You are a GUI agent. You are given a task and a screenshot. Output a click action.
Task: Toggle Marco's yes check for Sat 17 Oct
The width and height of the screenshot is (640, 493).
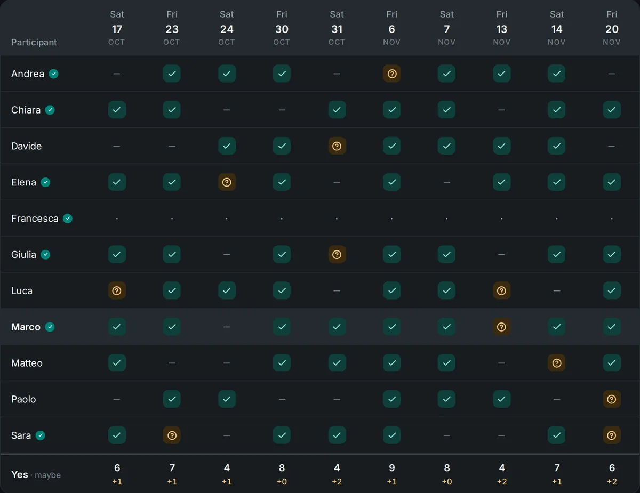coord(117,327)
